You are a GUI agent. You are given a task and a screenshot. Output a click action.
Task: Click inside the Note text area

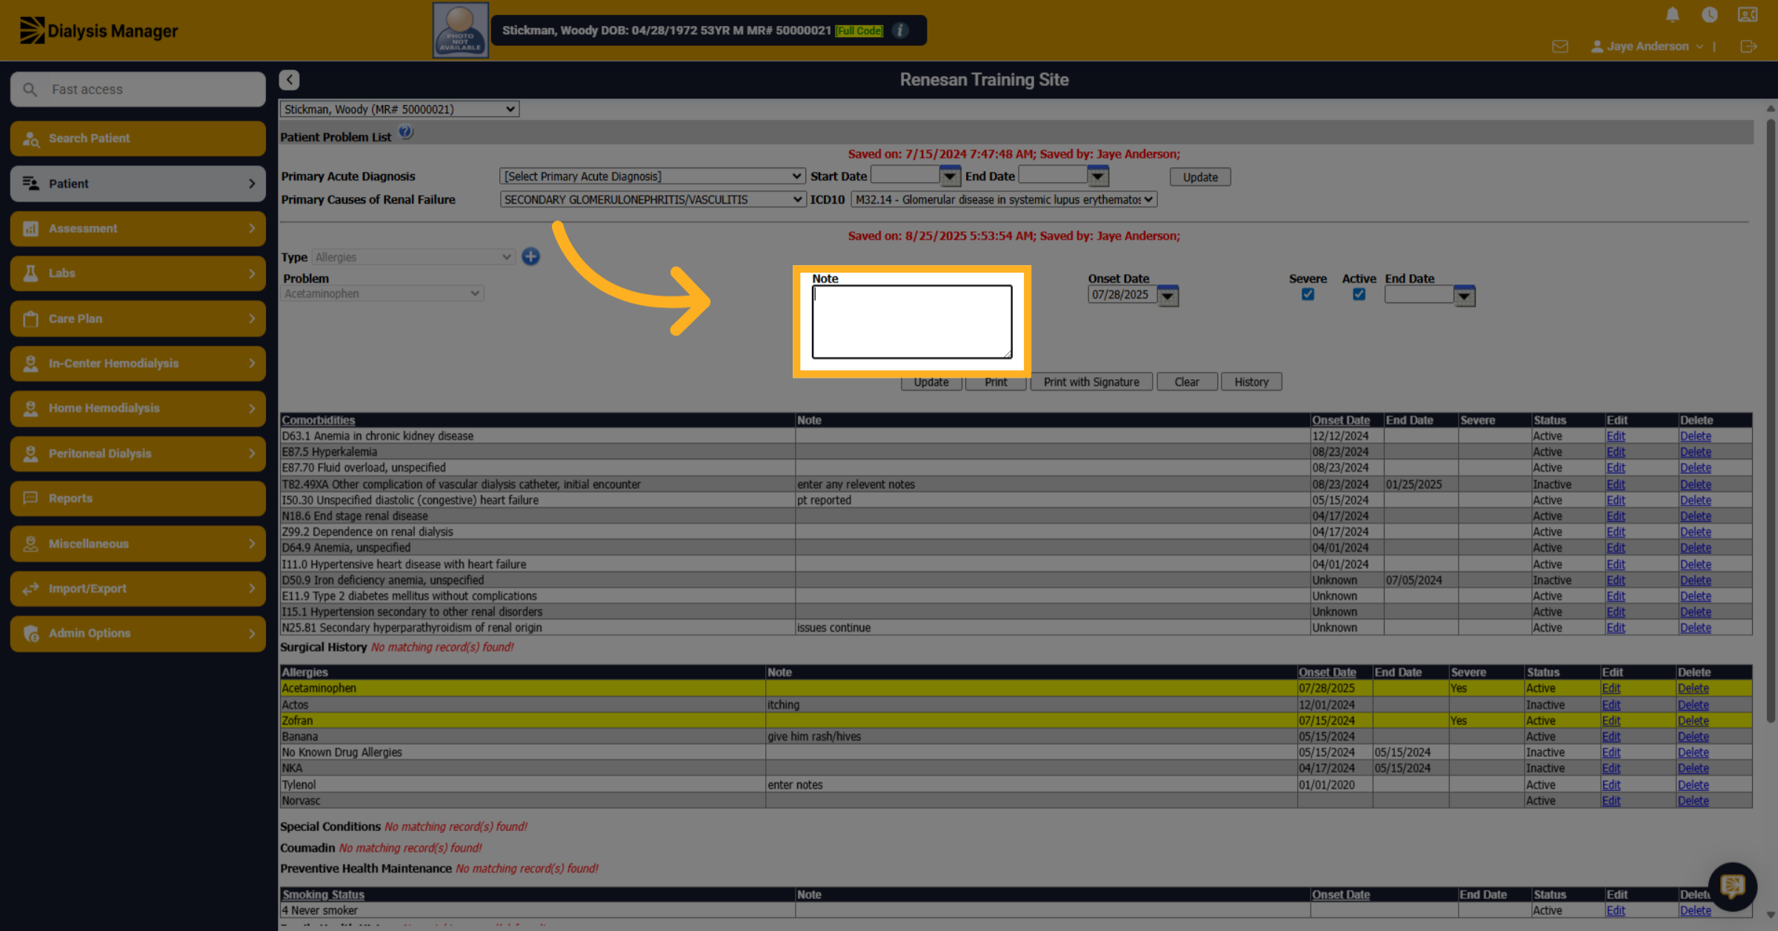pyautogui.click(x=912, y=322)
